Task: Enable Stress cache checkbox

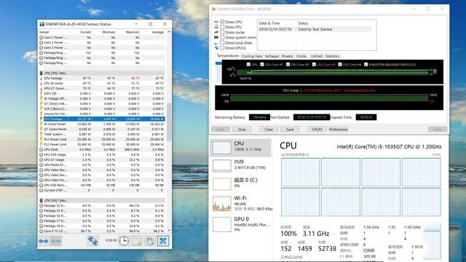Action: [x=222, y=32]
